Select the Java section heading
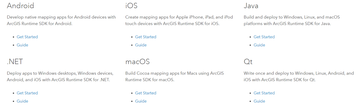This screenshot has height=107, width=356. tap(251, 6)
